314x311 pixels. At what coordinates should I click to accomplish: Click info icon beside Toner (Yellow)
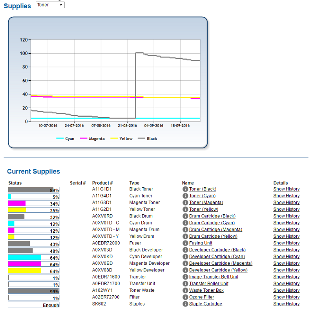coord(185,209)
